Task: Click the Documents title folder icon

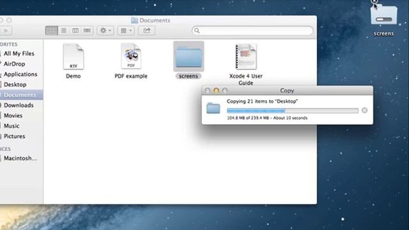Action: (134, 20)
